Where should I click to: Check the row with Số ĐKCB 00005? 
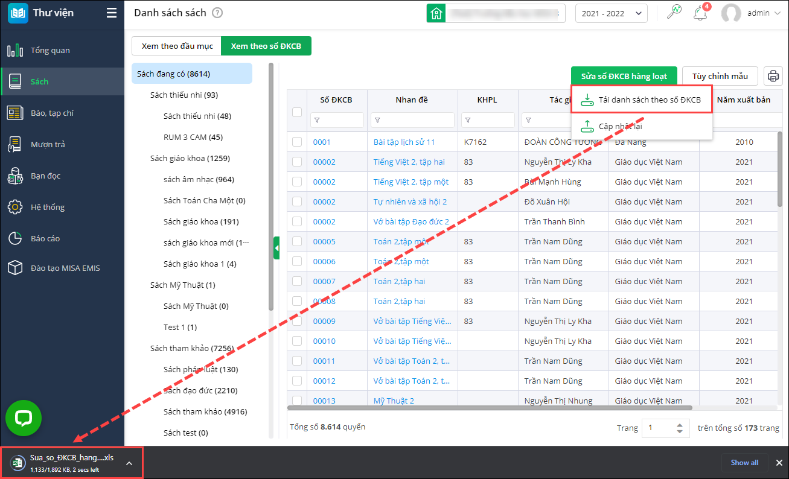[297, 241]
